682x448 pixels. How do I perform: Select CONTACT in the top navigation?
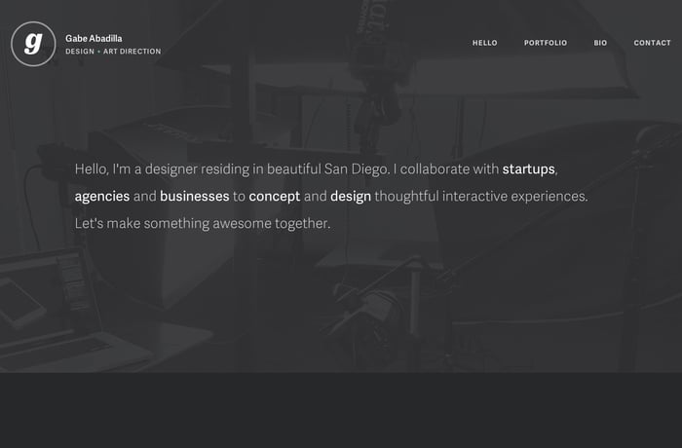pyautogui.click(x=652, y=43)
